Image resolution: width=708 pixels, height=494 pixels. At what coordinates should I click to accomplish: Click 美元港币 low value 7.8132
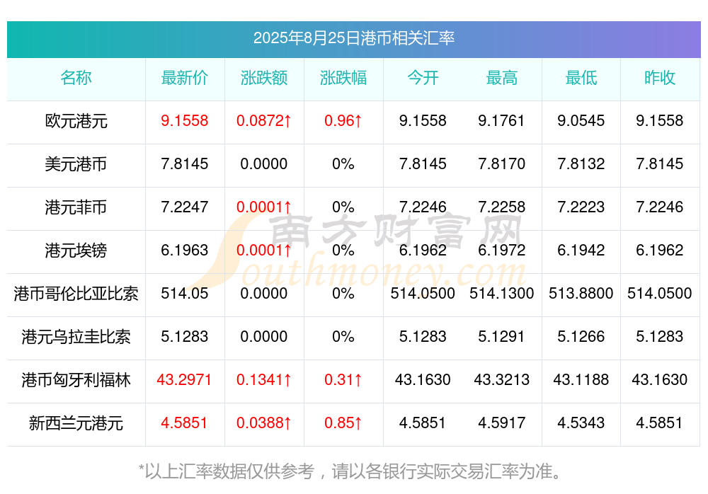pyautogui.click(x=581, y=163)
